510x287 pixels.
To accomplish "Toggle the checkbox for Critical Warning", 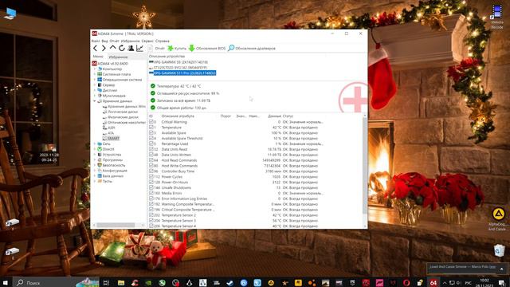I will (x=151, y=122).
